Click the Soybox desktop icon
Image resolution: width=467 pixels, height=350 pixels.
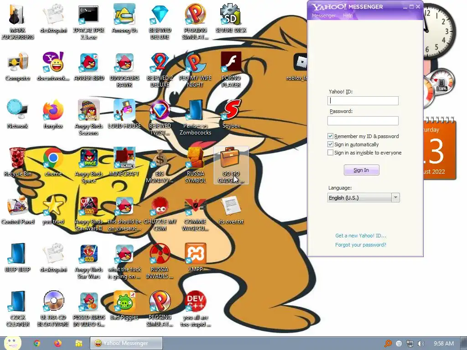tap(231, 114)
